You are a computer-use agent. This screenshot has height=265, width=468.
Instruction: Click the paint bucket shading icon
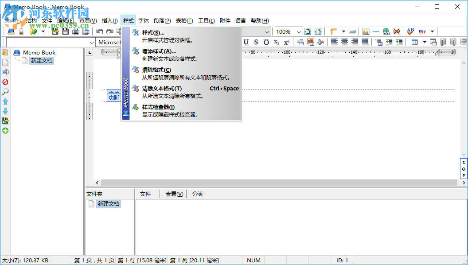(321, 42)
